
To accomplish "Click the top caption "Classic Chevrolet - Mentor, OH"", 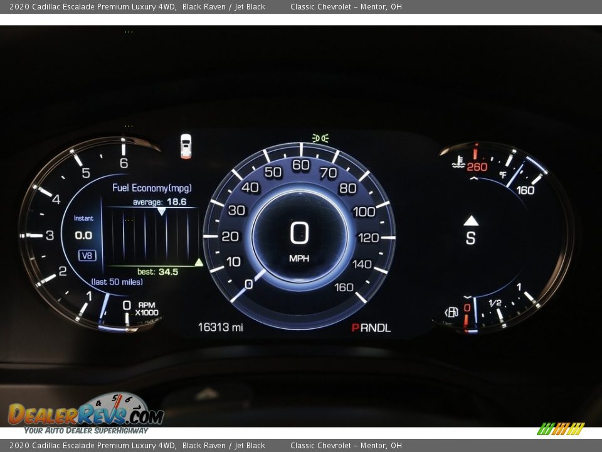I will (346, 6).
